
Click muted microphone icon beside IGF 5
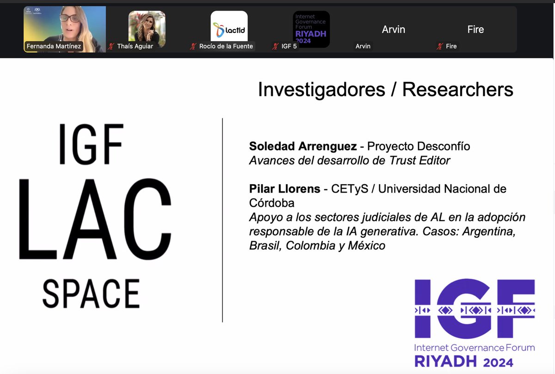point(275,46)
